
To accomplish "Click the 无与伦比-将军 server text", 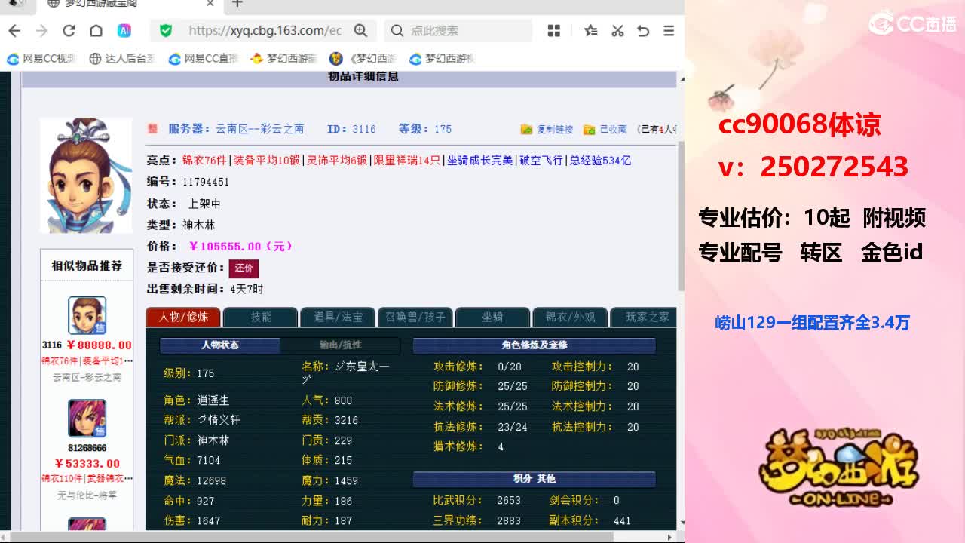I will [x=87, y=495].
